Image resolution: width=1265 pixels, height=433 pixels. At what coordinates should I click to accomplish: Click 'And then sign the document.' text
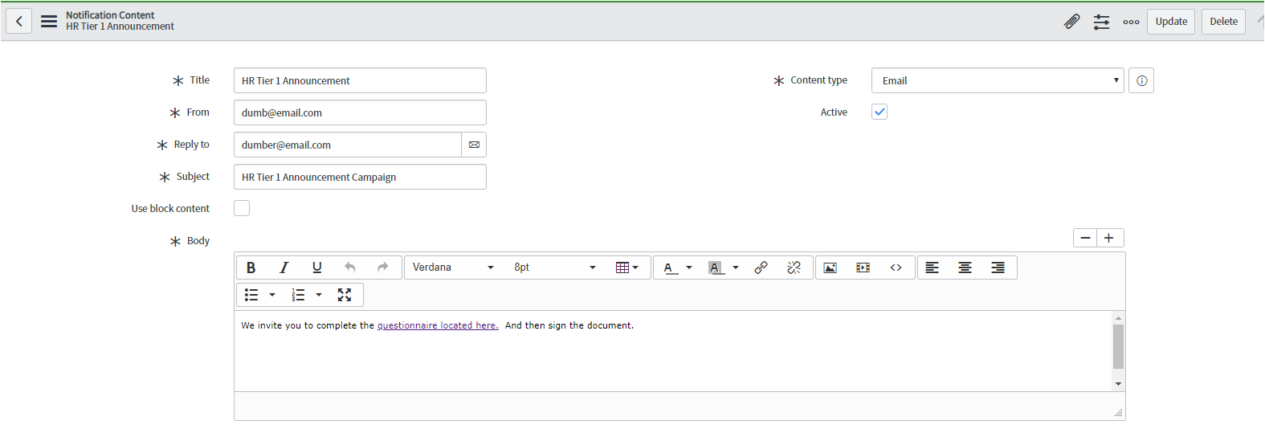(569, 325)
